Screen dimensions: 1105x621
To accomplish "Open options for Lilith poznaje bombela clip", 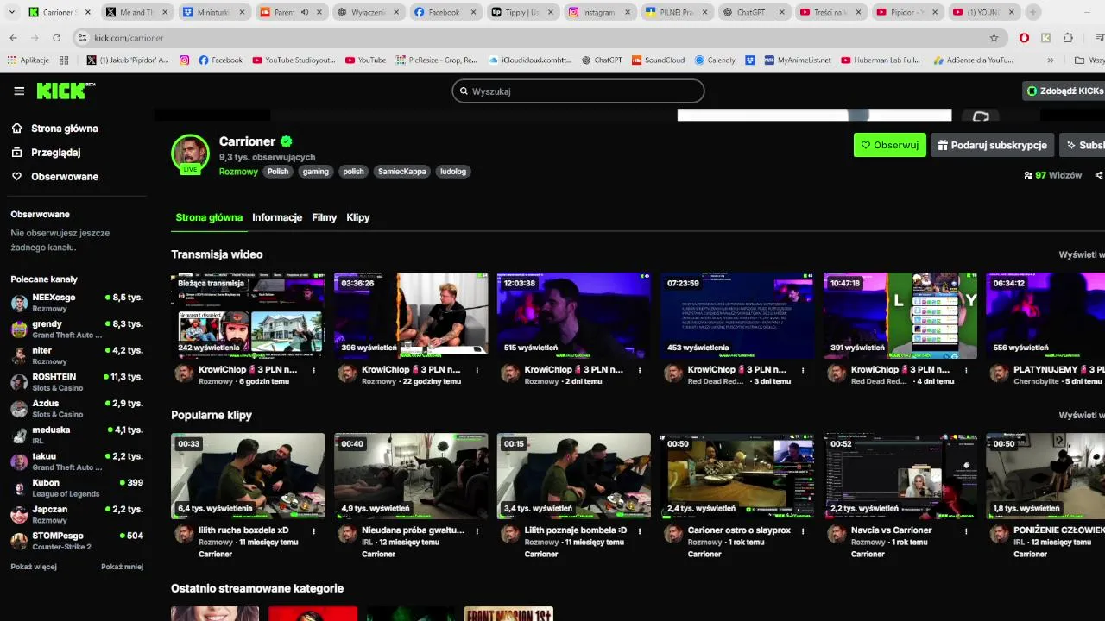I will coord(640,531).
